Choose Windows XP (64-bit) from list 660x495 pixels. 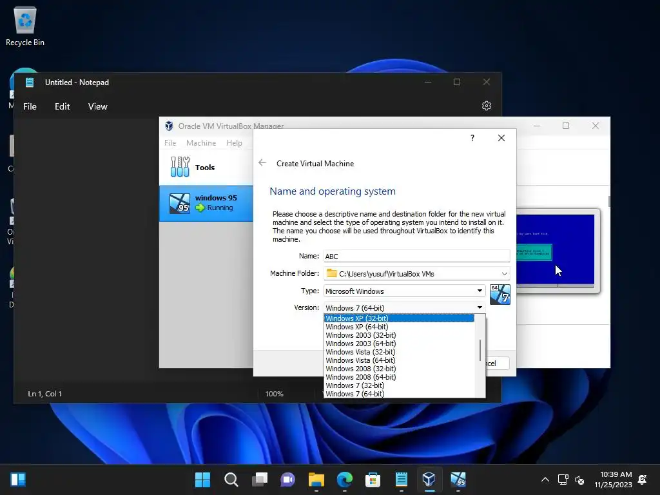point(399,327)
